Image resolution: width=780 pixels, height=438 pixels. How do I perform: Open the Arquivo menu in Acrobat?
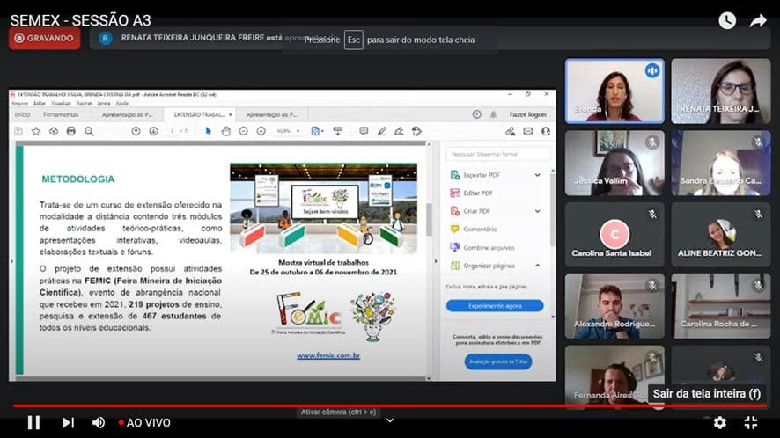pos(20,104)
